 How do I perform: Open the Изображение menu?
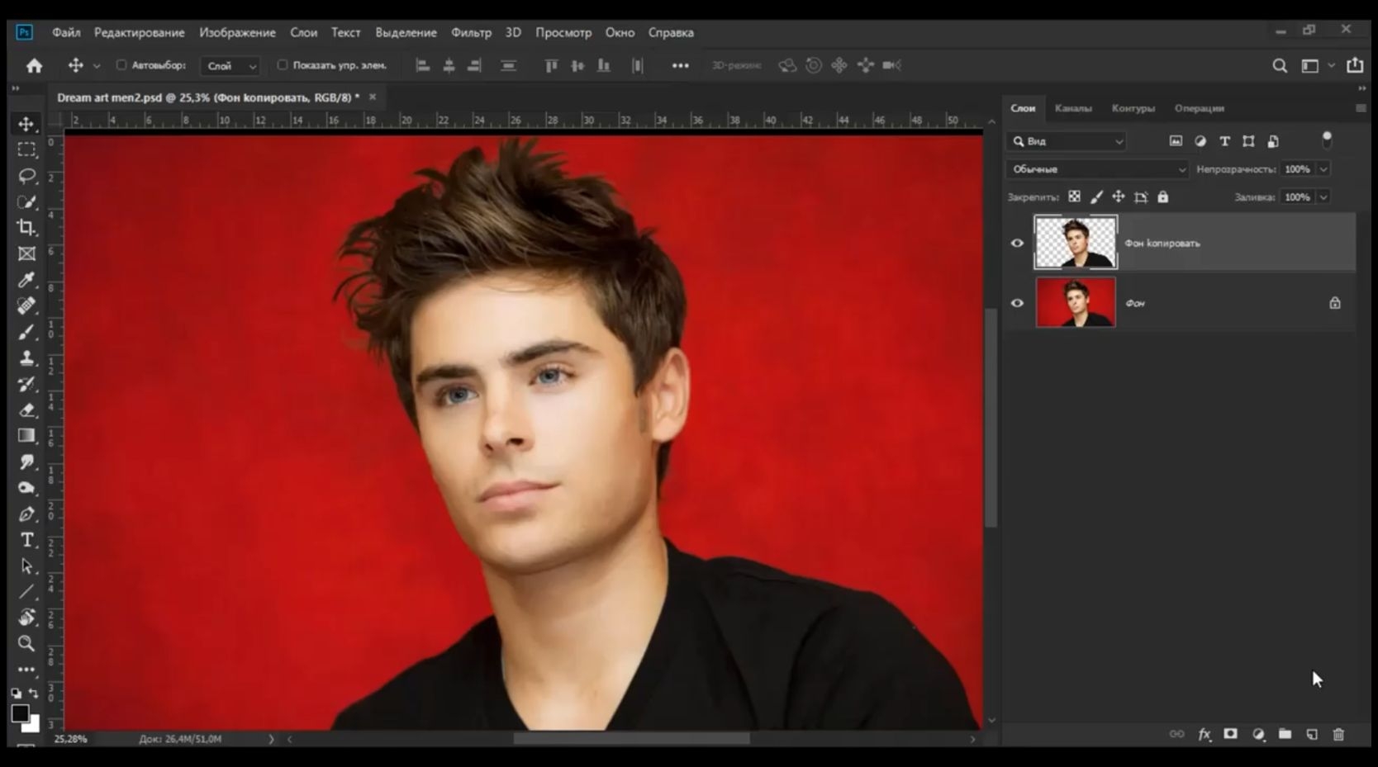click(x=237, y=32)
